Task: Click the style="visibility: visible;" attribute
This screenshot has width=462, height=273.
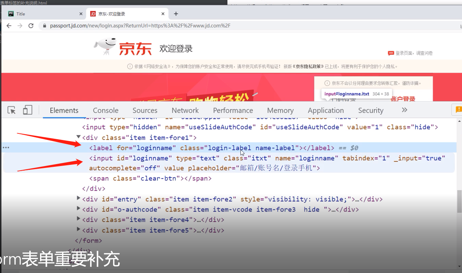Action: click(296, 199)
